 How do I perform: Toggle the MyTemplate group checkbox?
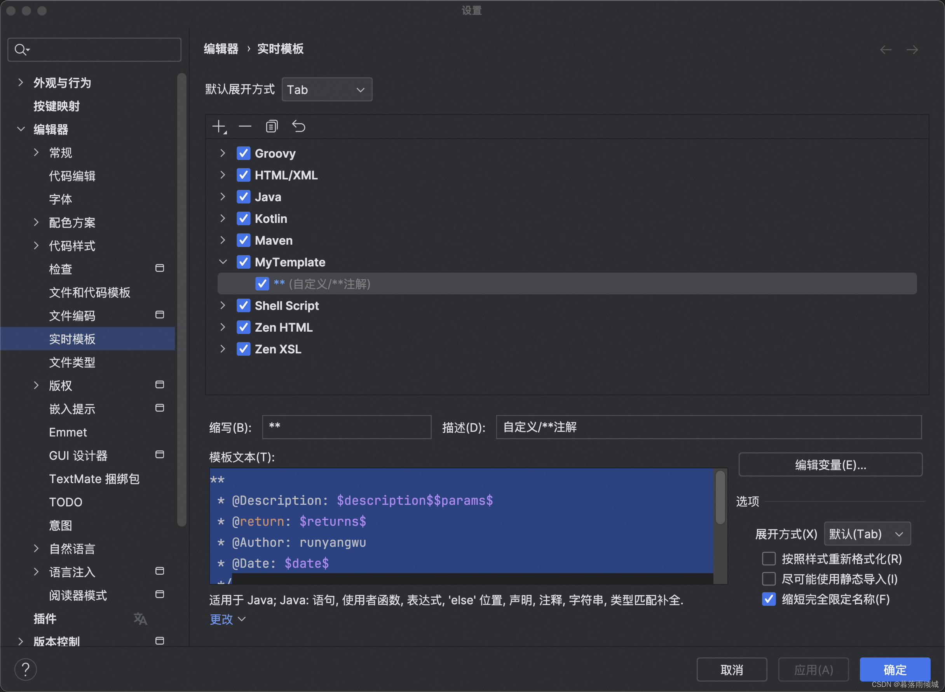244,262
